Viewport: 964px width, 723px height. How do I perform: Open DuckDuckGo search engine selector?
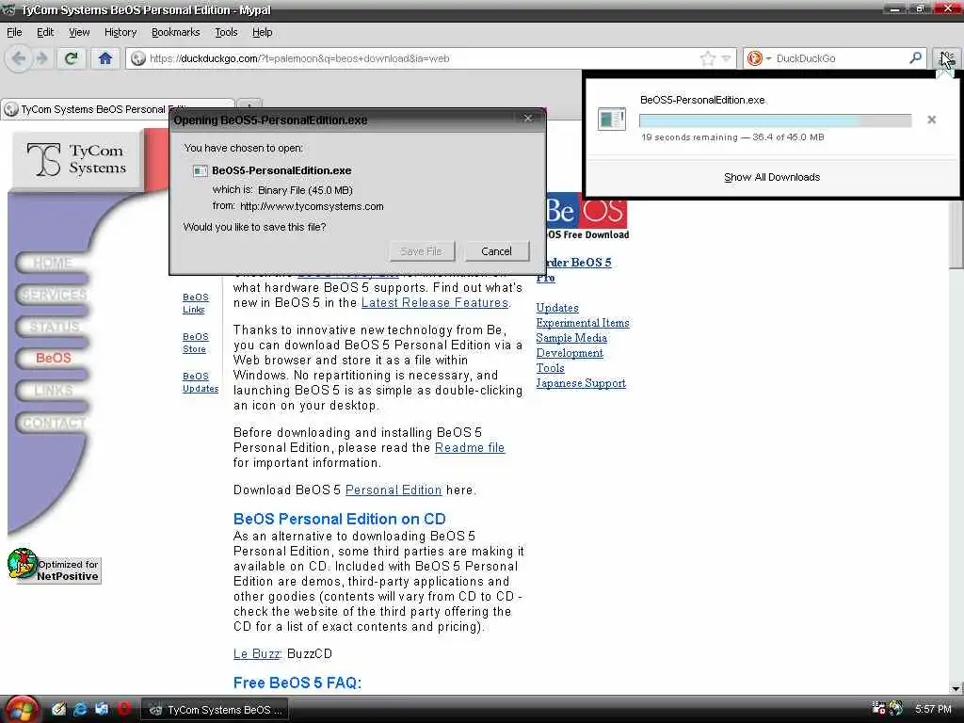click(x=759, y=58)
